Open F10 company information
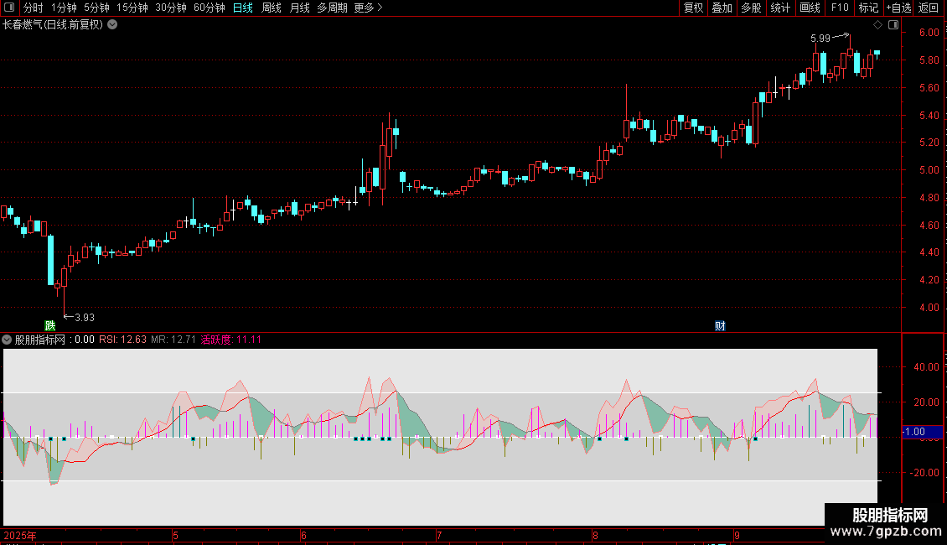The height and width of the screenshot is (545, 947). [840, 8]
